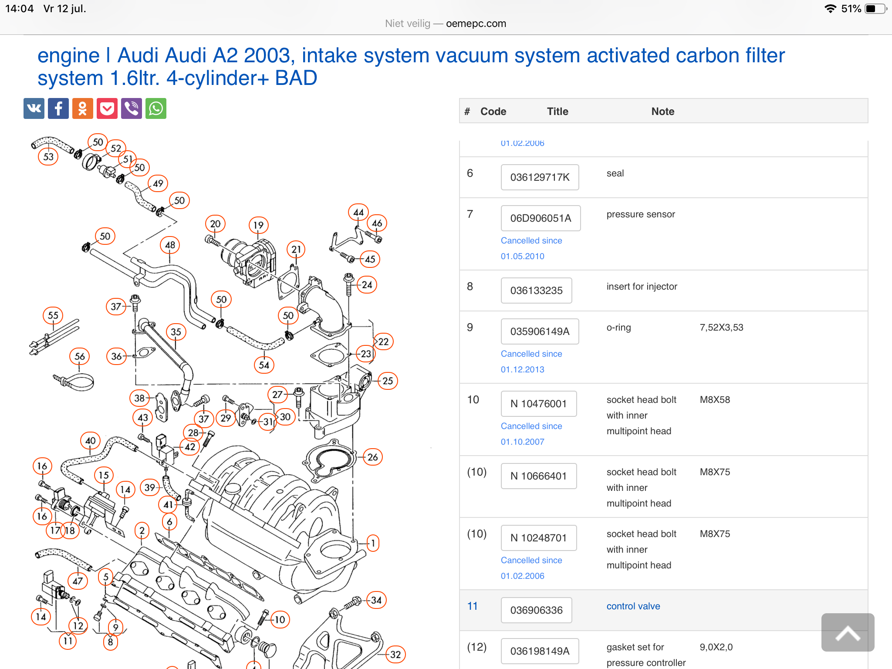Viewport: 892px width, 669px height.
Task: Select diagram callout 27
Action: (x=277, y=395)
